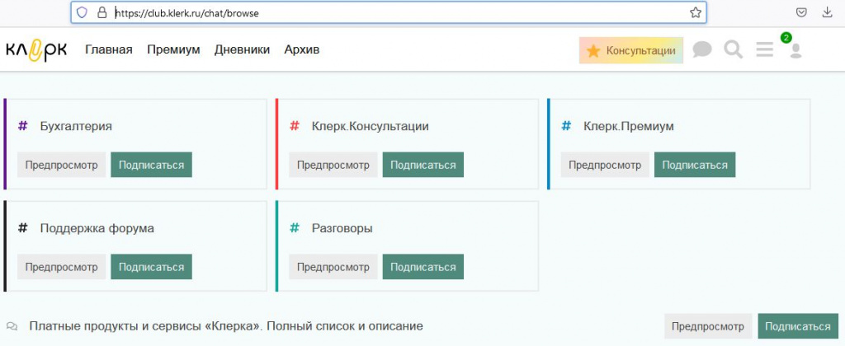This screenshot has height=346, width=845.
Task: Open the Разговоры channel title
Action: pyautogui.click(x=342, y=228)
